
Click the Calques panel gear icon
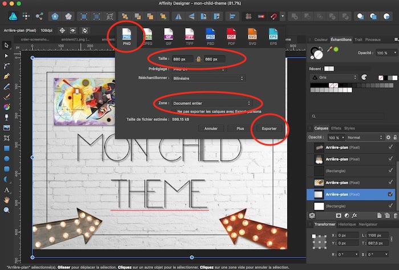coord(388,138)
